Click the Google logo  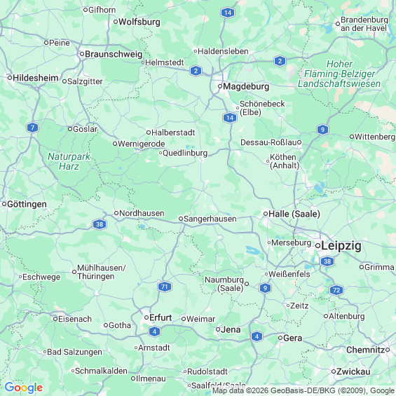(24, 388)
